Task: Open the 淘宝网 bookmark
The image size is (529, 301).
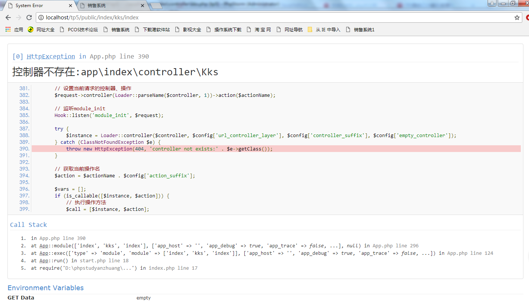Action: (x=259, y=29)
